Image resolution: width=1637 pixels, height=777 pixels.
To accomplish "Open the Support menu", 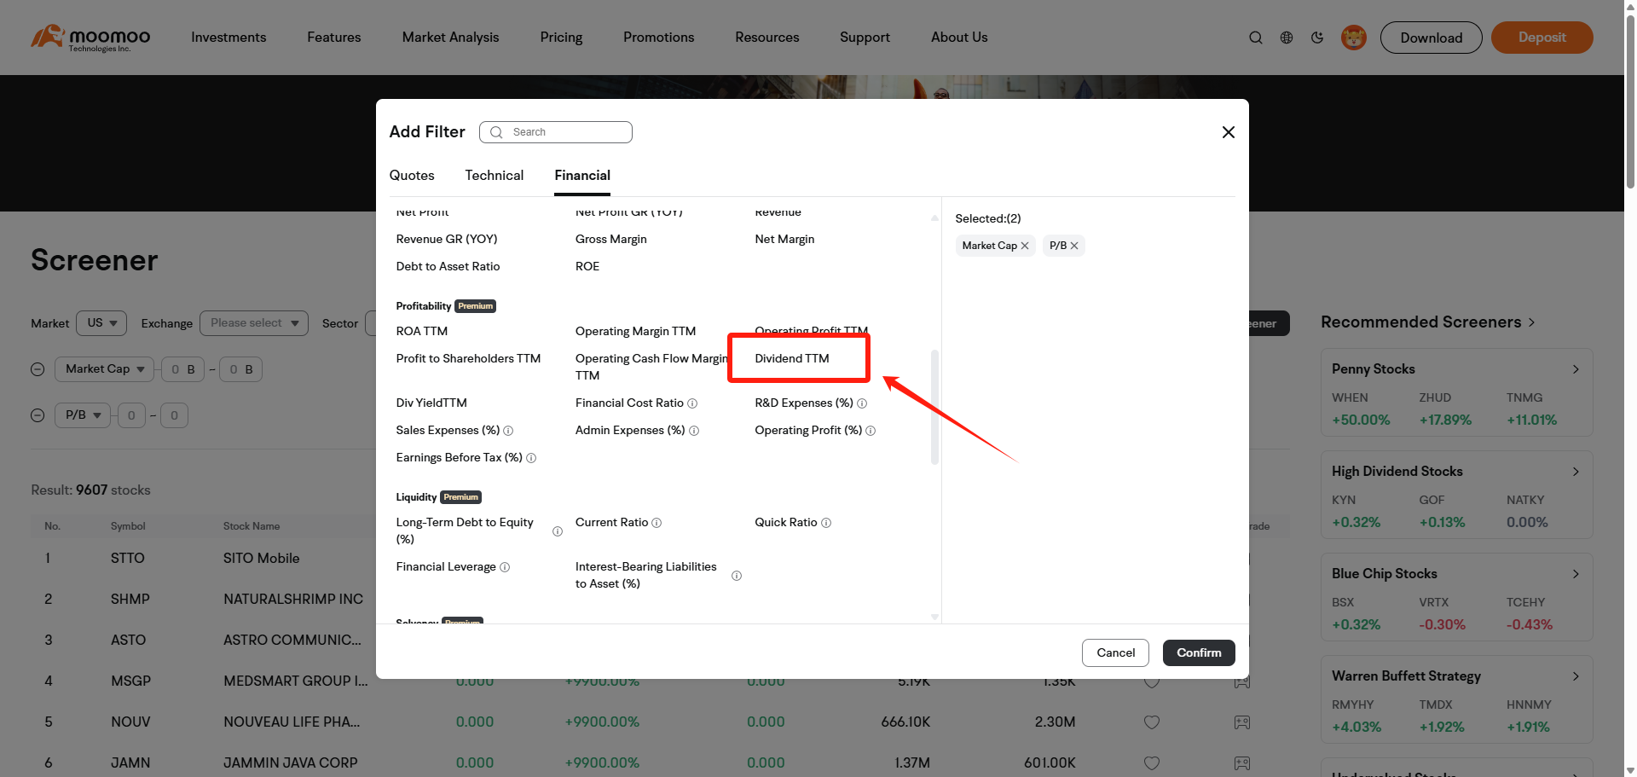I will coord(865,38).
